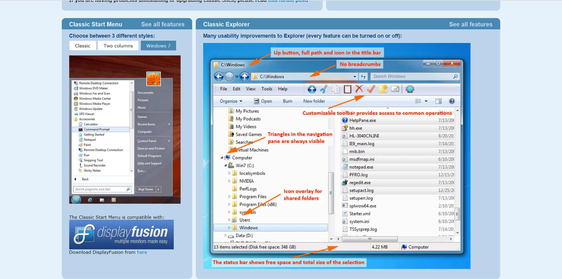
Task: Click the Classic Shell settings shell icon
Action: [x=410, y=89]
